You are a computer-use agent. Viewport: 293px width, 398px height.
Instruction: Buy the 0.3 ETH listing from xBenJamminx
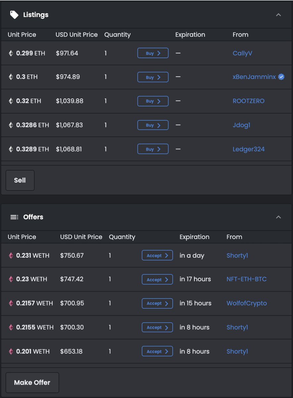[153, 77]
